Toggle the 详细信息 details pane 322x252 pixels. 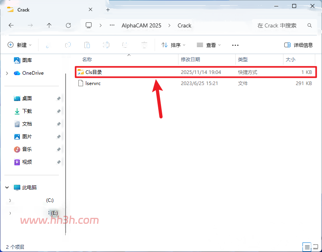click(299, 45)
